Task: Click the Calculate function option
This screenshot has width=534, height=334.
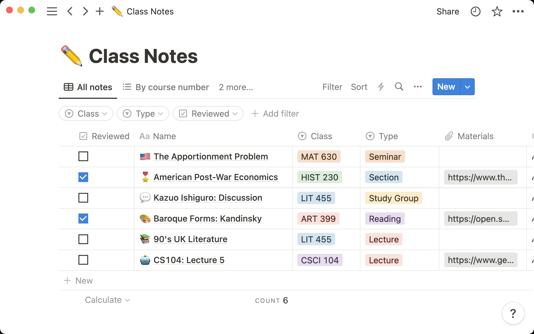Action: coord(107,299)
